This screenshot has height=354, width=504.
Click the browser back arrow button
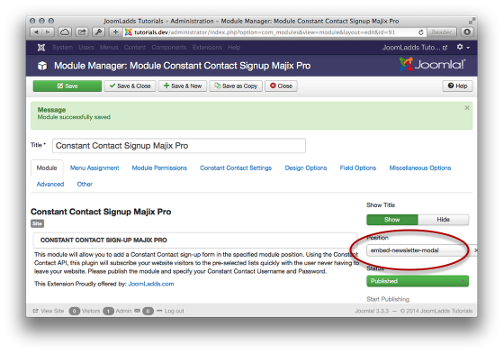click(x=36, y=32)
